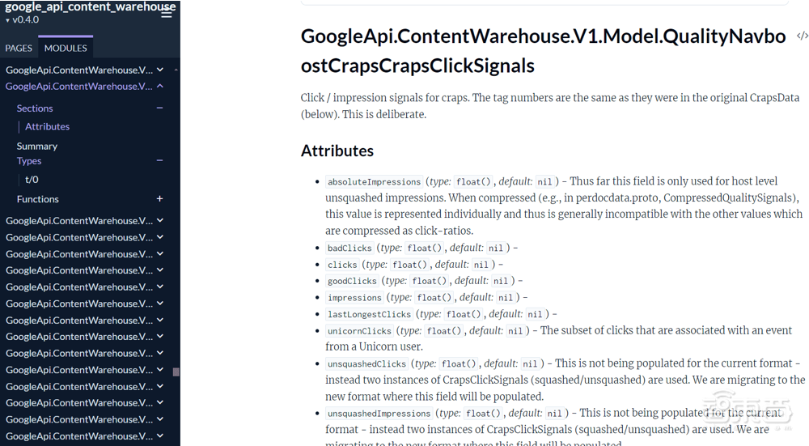Click the Functions label in the sidebar

coord(38,199)
